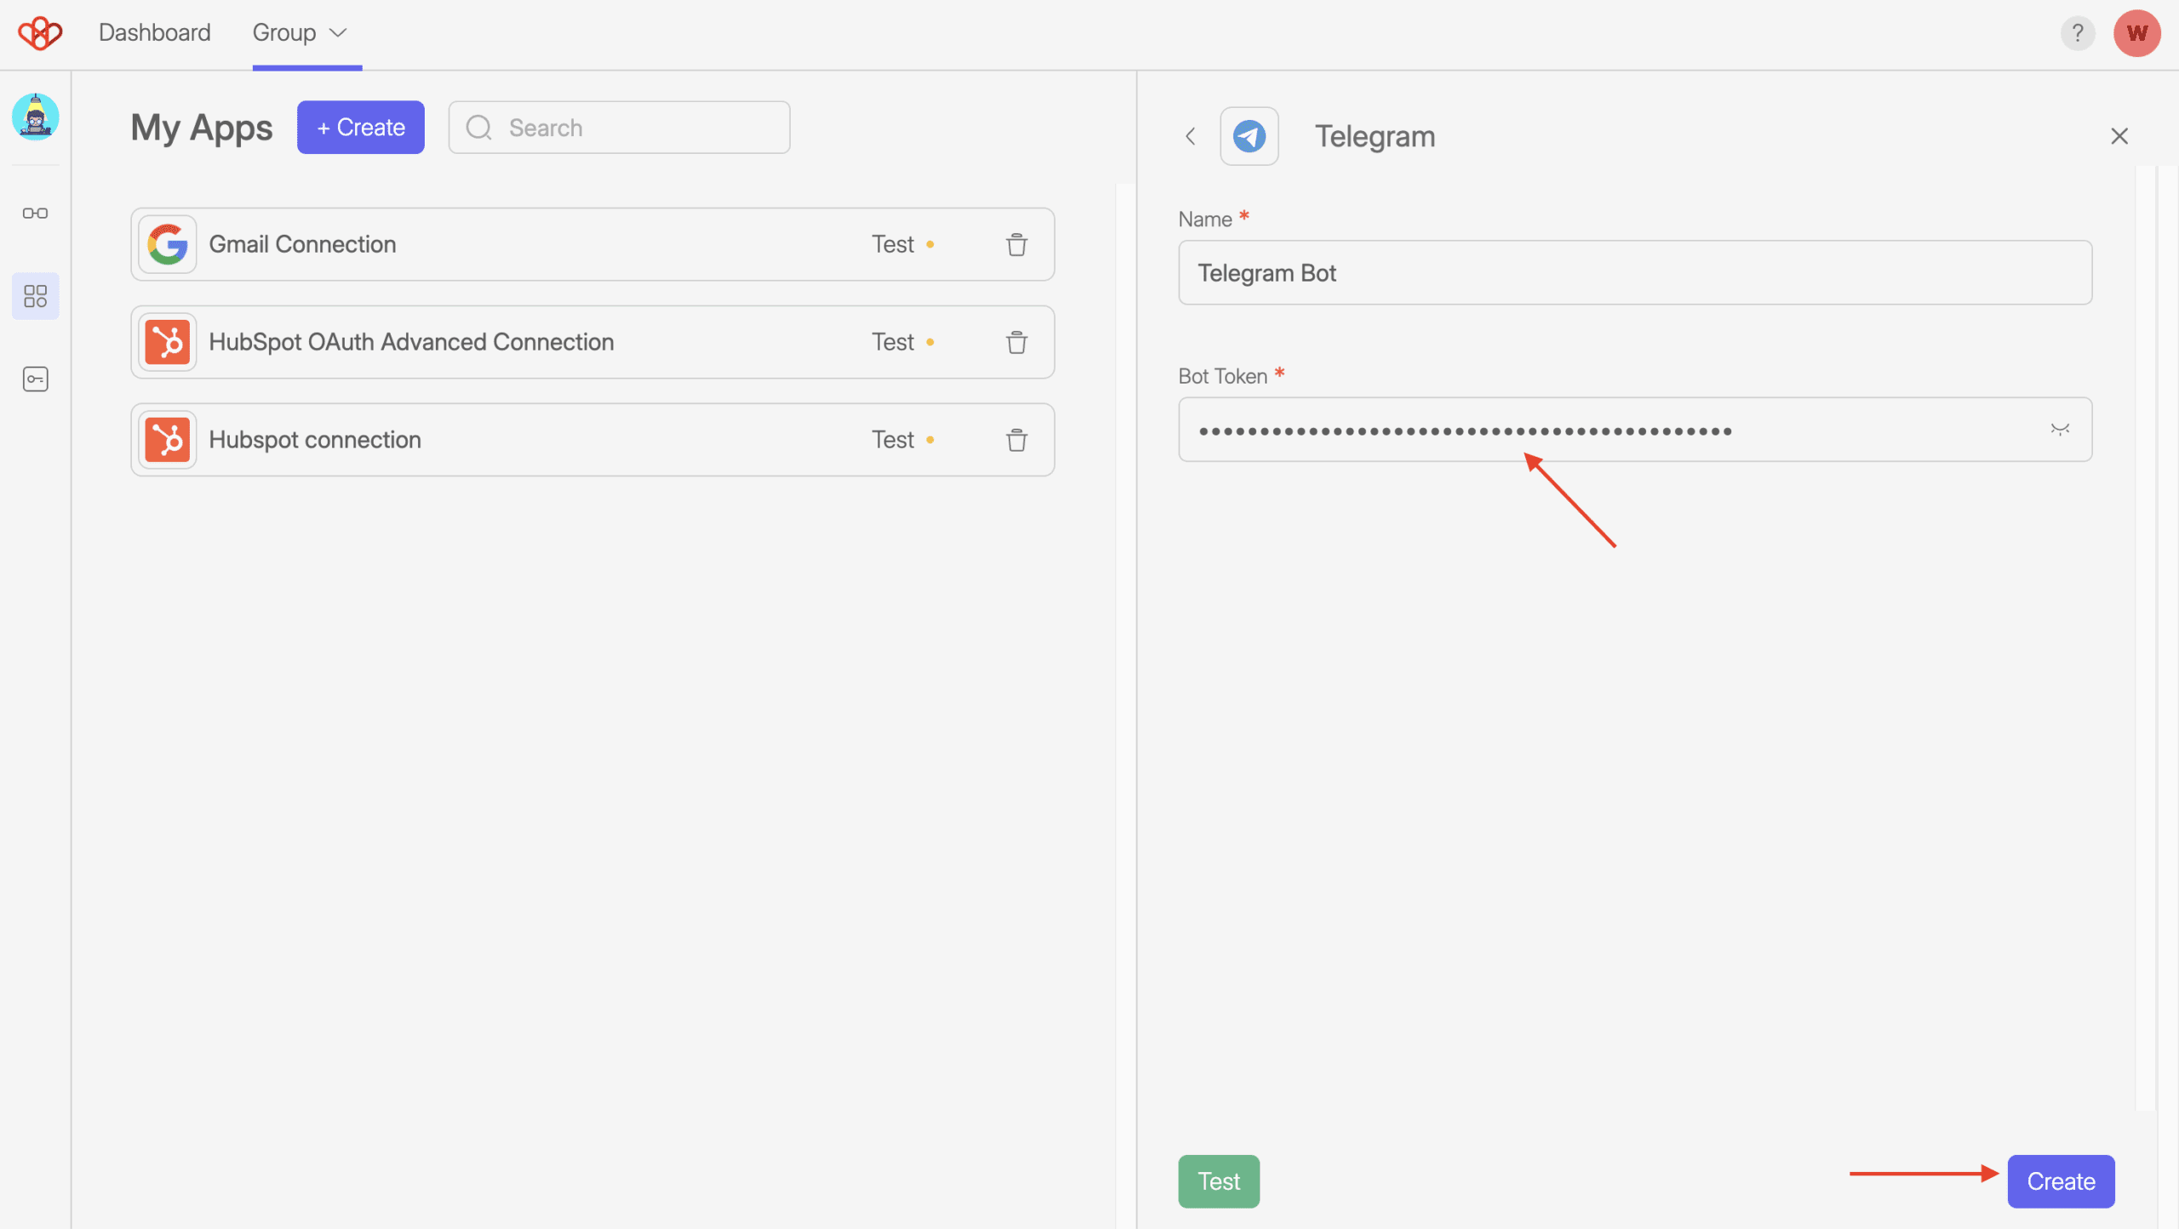This screenshot has height=1229, width=2179.
Task: Reveal the hidden Bot Token value
Action: [x=2060, y=430]
